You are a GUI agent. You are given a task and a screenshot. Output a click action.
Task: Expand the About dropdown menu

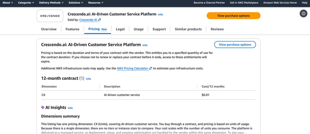pos(8,3)
